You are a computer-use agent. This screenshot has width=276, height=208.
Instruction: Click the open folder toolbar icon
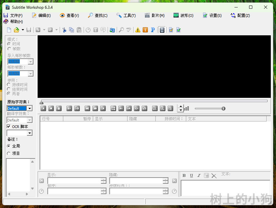point(16,30)
